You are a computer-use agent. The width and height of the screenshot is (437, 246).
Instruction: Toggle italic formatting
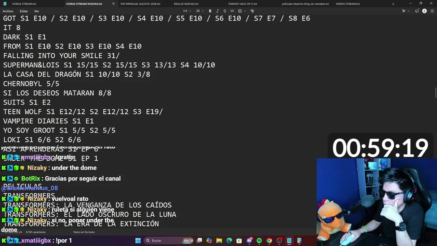click(217, 11)
